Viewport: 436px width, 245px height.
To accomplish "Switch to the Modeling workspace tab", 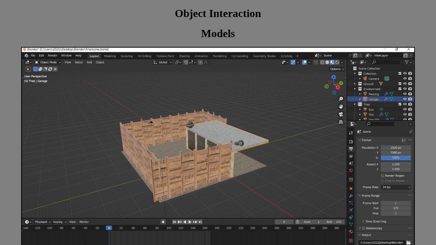I will coord(110,56).
